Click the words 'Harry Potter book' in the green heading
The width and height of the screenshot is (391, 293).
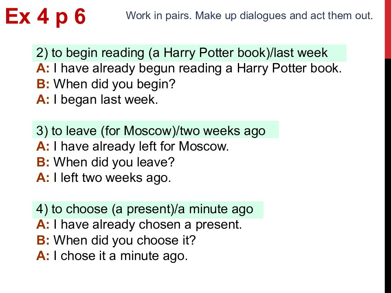(215, 53)
